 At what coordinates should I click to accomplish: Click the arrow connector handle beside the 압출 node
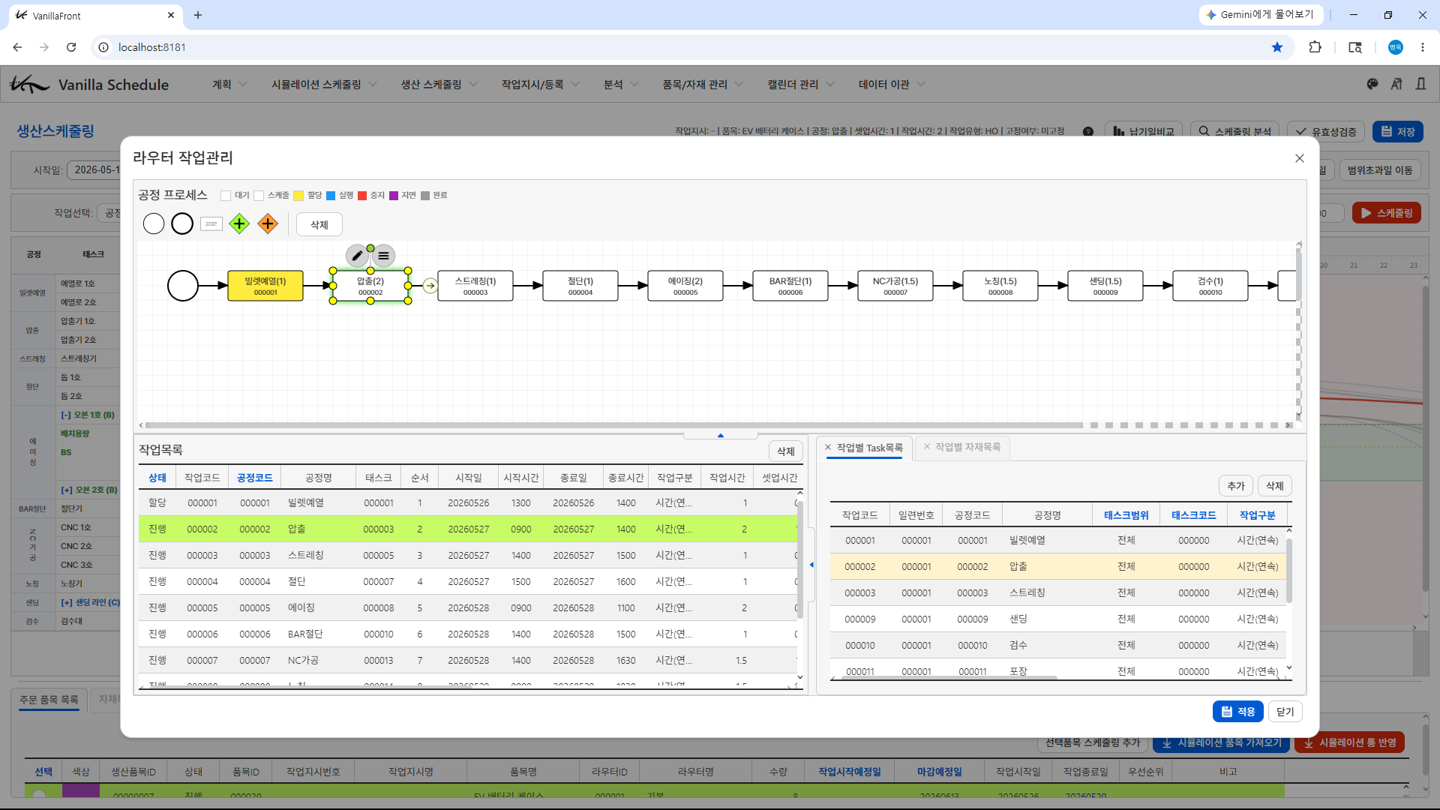430,286
